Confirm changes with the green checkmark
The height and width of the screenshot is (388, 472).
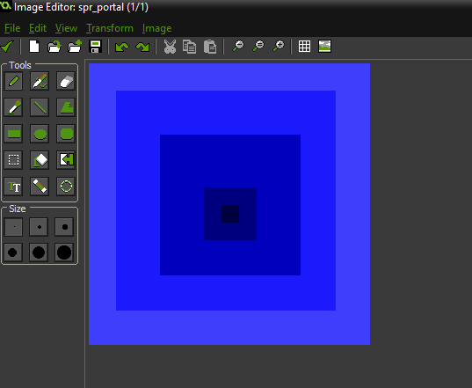tap(7, 47)
